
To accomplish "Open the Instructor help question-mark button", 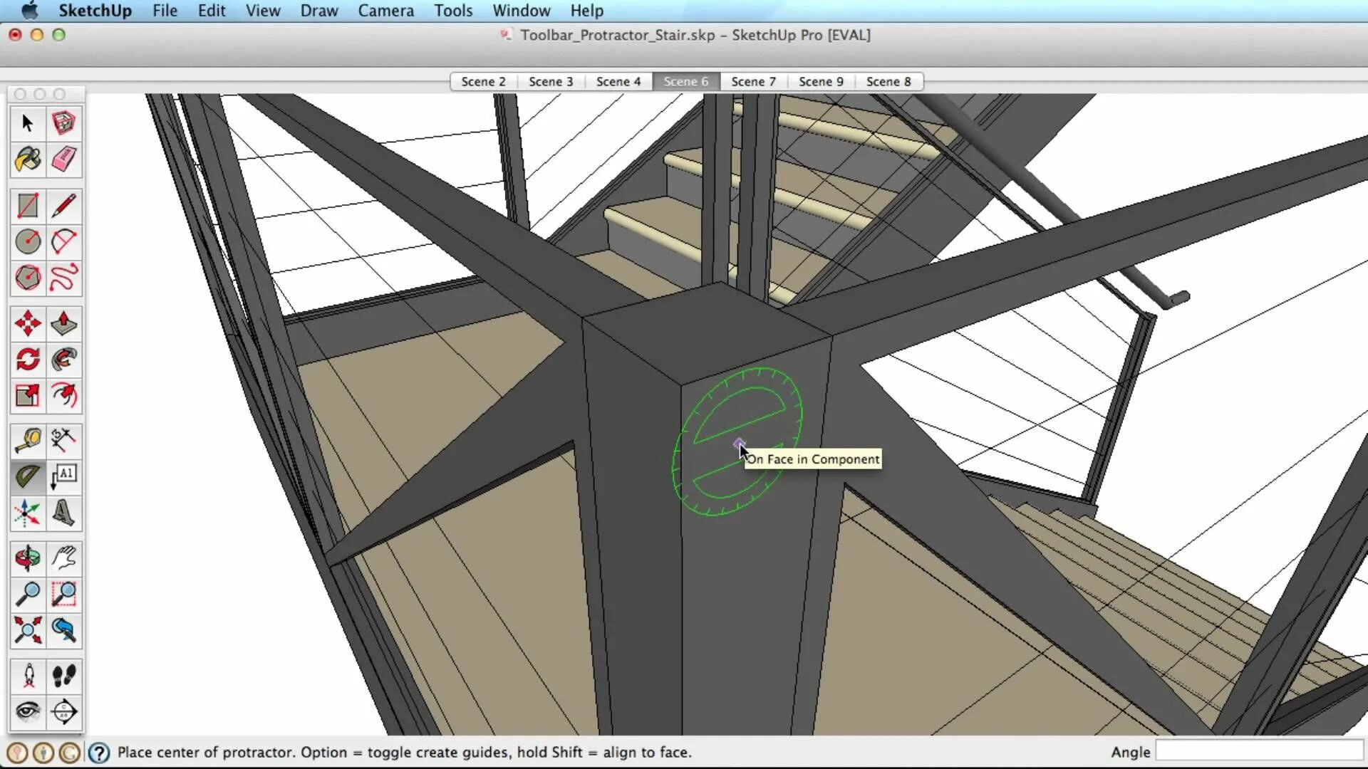I will pos(99,753).
